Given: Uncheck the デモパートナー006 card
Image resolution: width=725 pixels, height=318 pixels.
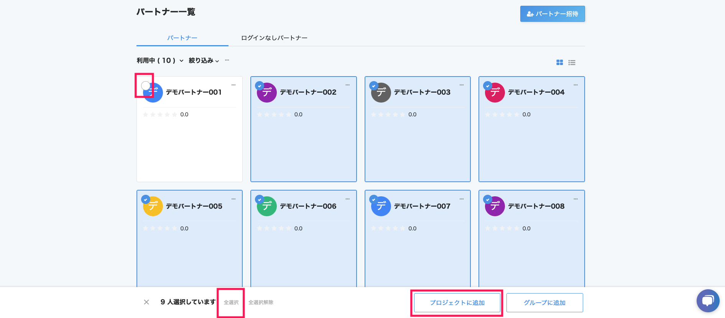Looking at the screenshot, I should 260,199.
